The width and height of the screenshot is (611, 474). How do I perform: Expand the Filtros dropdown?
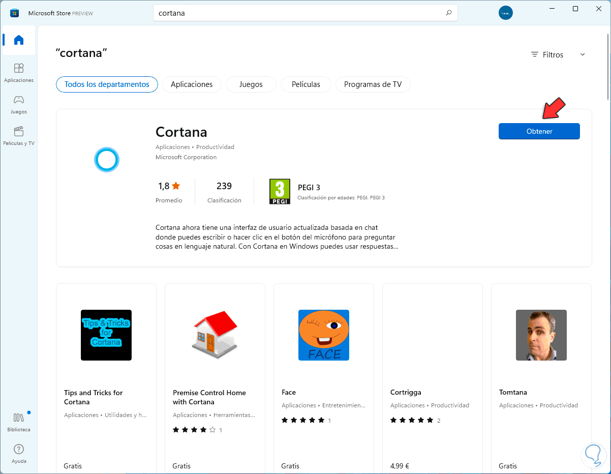558,54
